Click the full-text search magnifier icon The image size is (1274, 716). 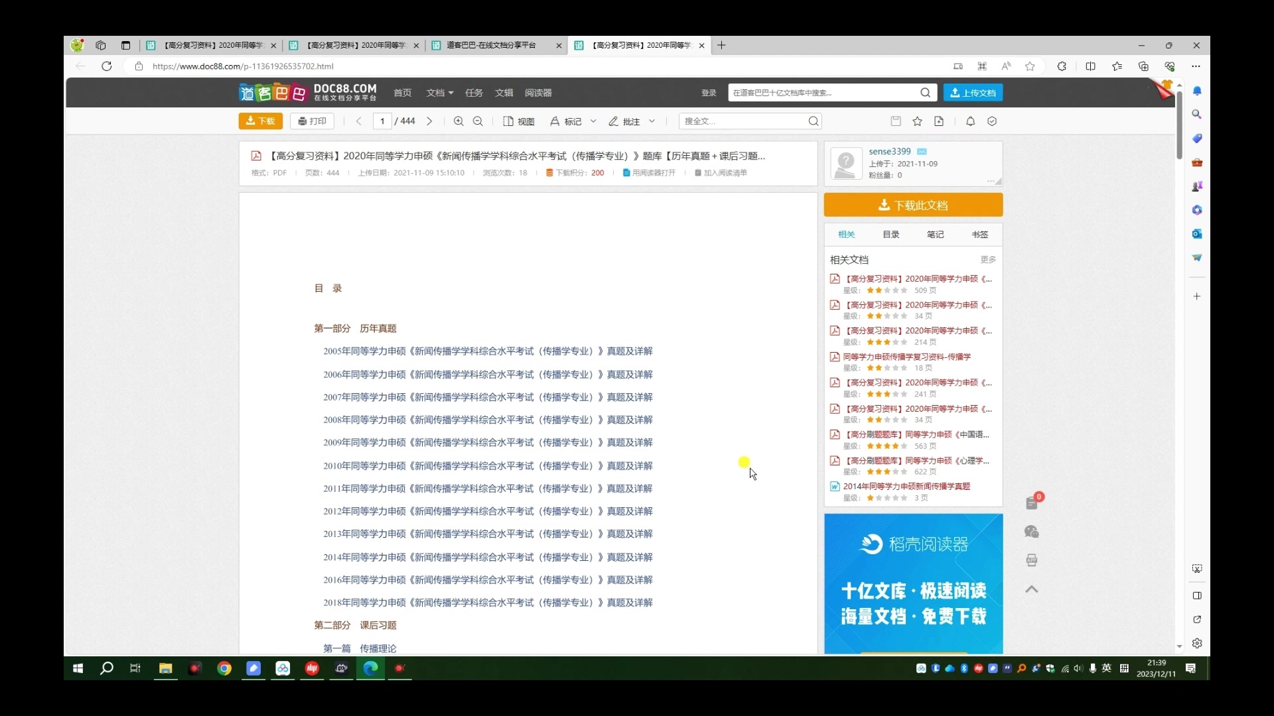tap(814, 121)
